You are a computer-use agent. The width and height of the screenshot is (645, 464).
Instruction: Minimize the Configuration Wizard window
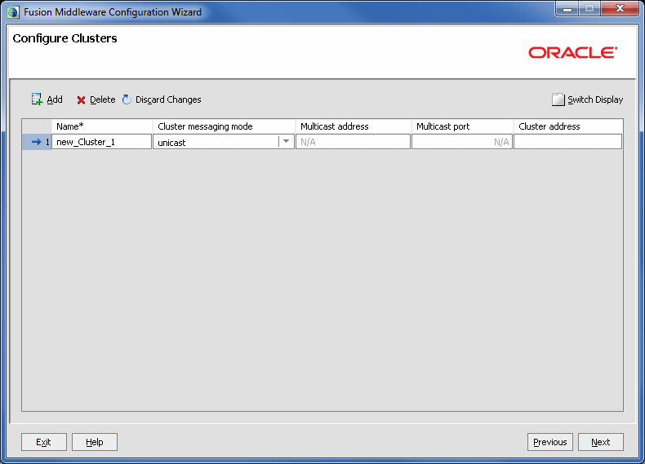pos(567,9)
